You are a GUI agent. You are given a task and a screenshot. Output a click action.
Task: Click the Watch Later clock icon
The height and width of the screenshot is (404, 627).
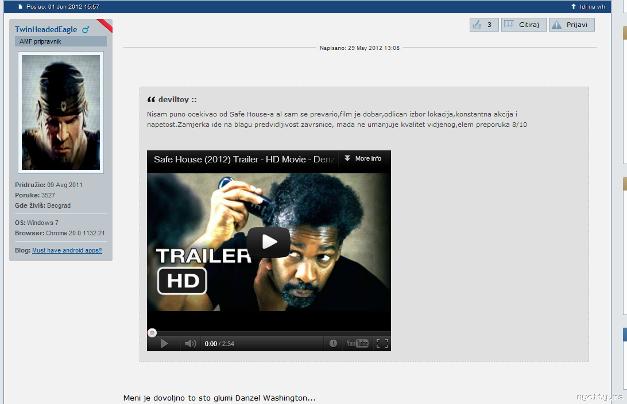point(333,344)
